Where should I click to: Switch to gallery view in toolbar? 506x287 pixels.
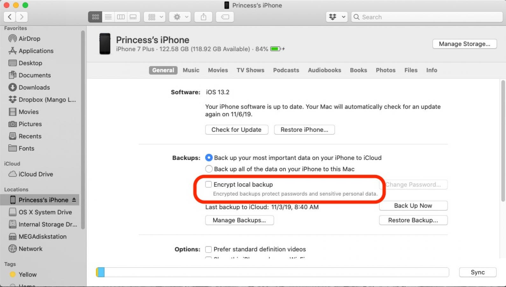(133, 17)
